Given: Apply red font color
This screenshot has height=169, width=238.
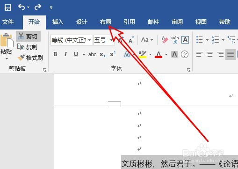Looking at the screenshot, I should [159, 54].
